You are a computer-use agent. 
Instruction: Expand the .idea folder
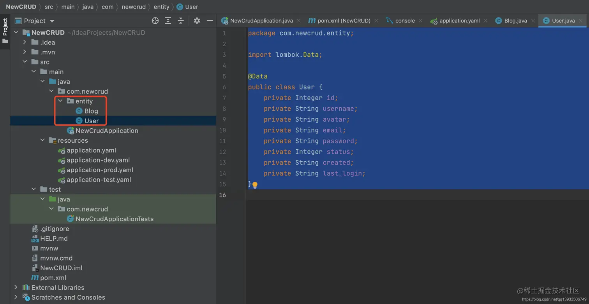click(25, 42)
